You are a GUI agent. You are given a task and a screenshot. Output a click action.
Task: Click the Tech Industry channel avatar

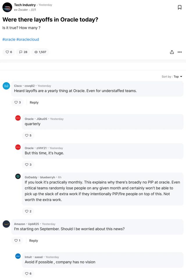[7, 7]
